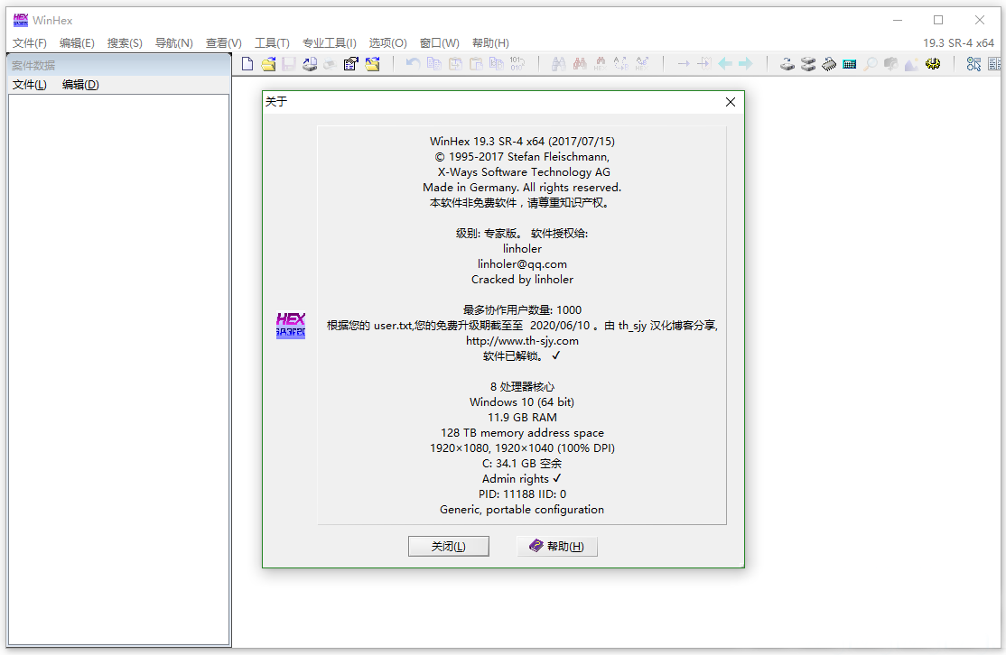
Task: Open the 专业工具(I) menu
Action: 329,43
